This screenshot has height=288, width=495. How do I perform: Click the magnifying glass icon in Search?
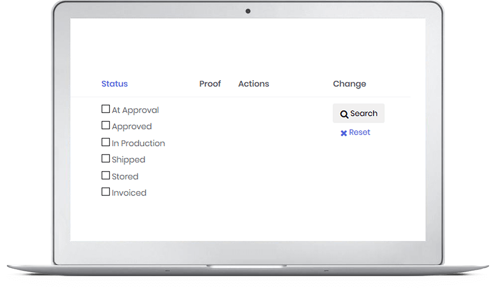click(344, 114)
